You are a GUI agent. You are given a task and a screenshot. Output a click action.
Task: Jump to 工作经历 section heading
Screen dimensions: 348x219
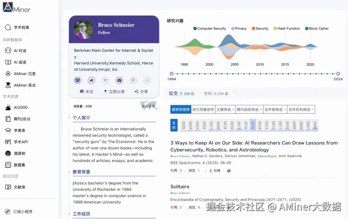[x=82, y=214]
